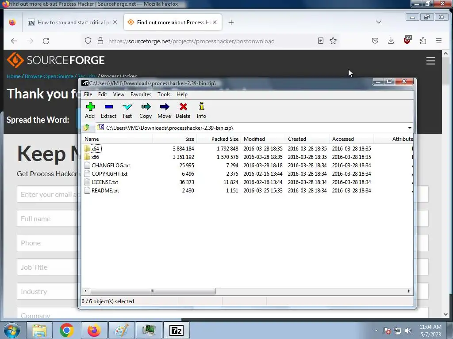
Task: Open the Firefox list all tabs chevron
Action: [x=379, y=22]
